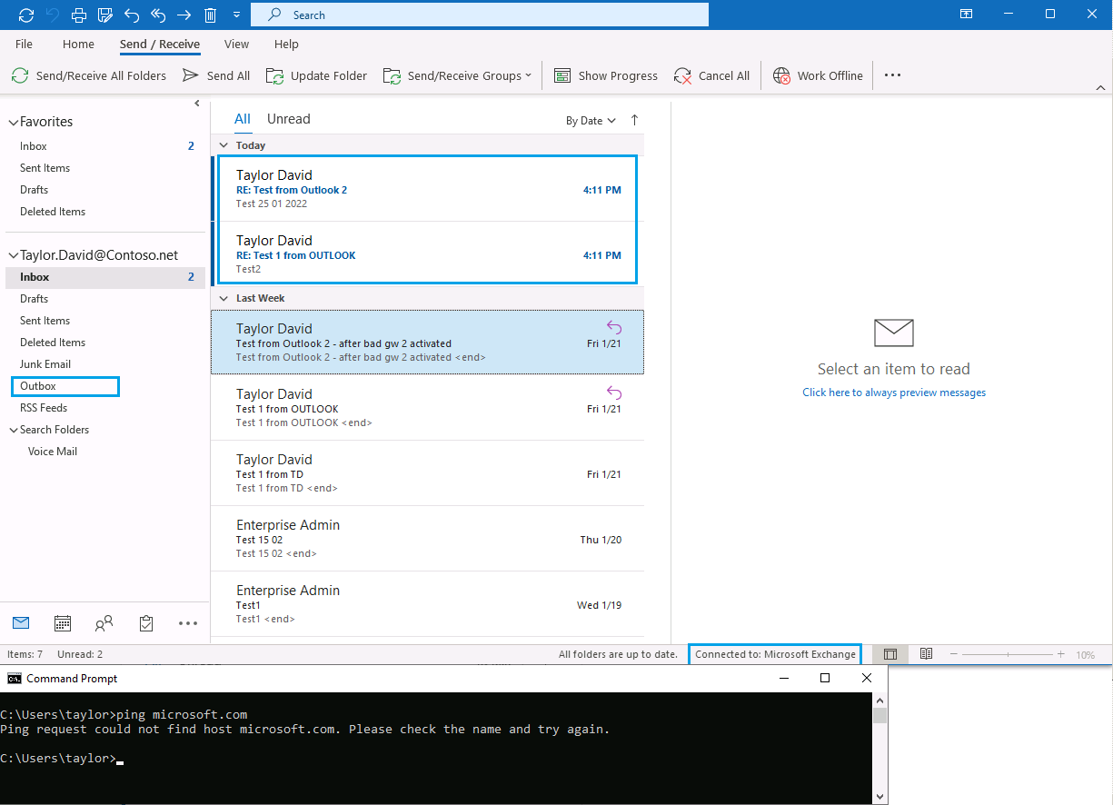Viewport: 1113px width, 805px height.
Task: Click inside the Search box
Action: (480, 15)
